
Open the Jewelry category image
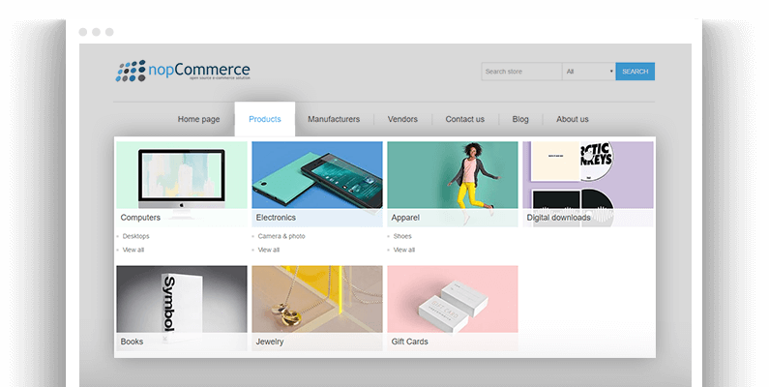point(316,300)
